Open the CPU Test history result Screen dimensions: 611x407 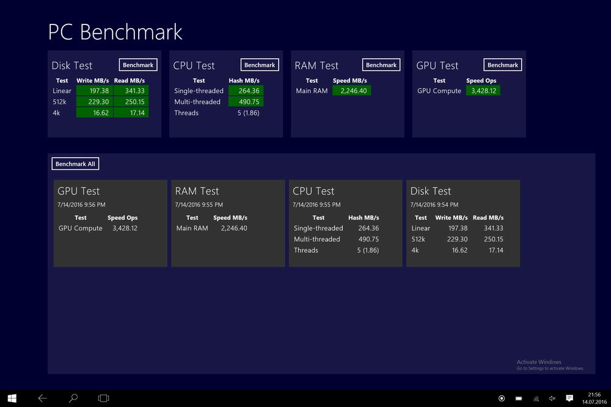(345, 223)
